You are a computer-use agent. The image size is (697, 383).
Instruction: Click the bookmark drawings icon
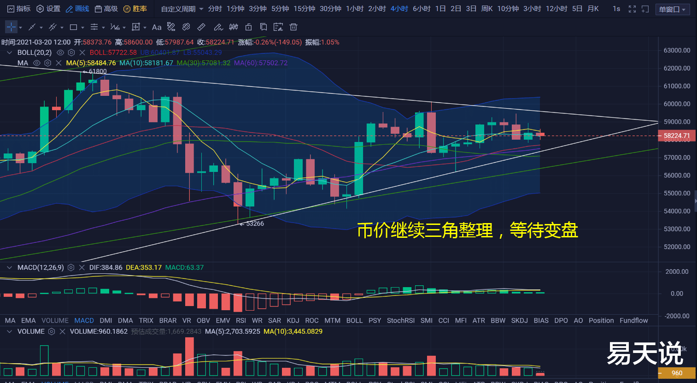pyautogui.click(x=264, y=27)
